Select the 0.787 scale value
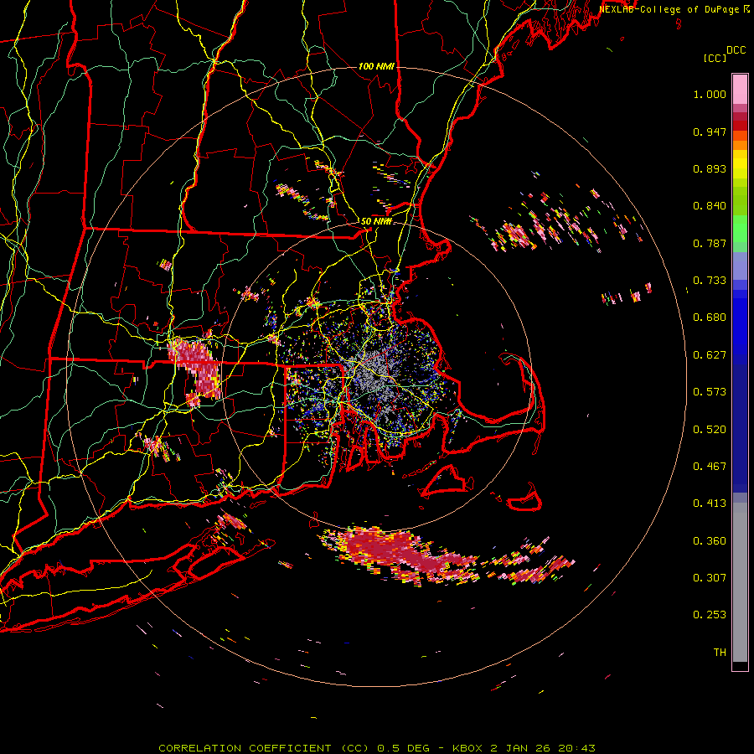The height and width of the screenshot is (754, 754). tap(710, 243)
